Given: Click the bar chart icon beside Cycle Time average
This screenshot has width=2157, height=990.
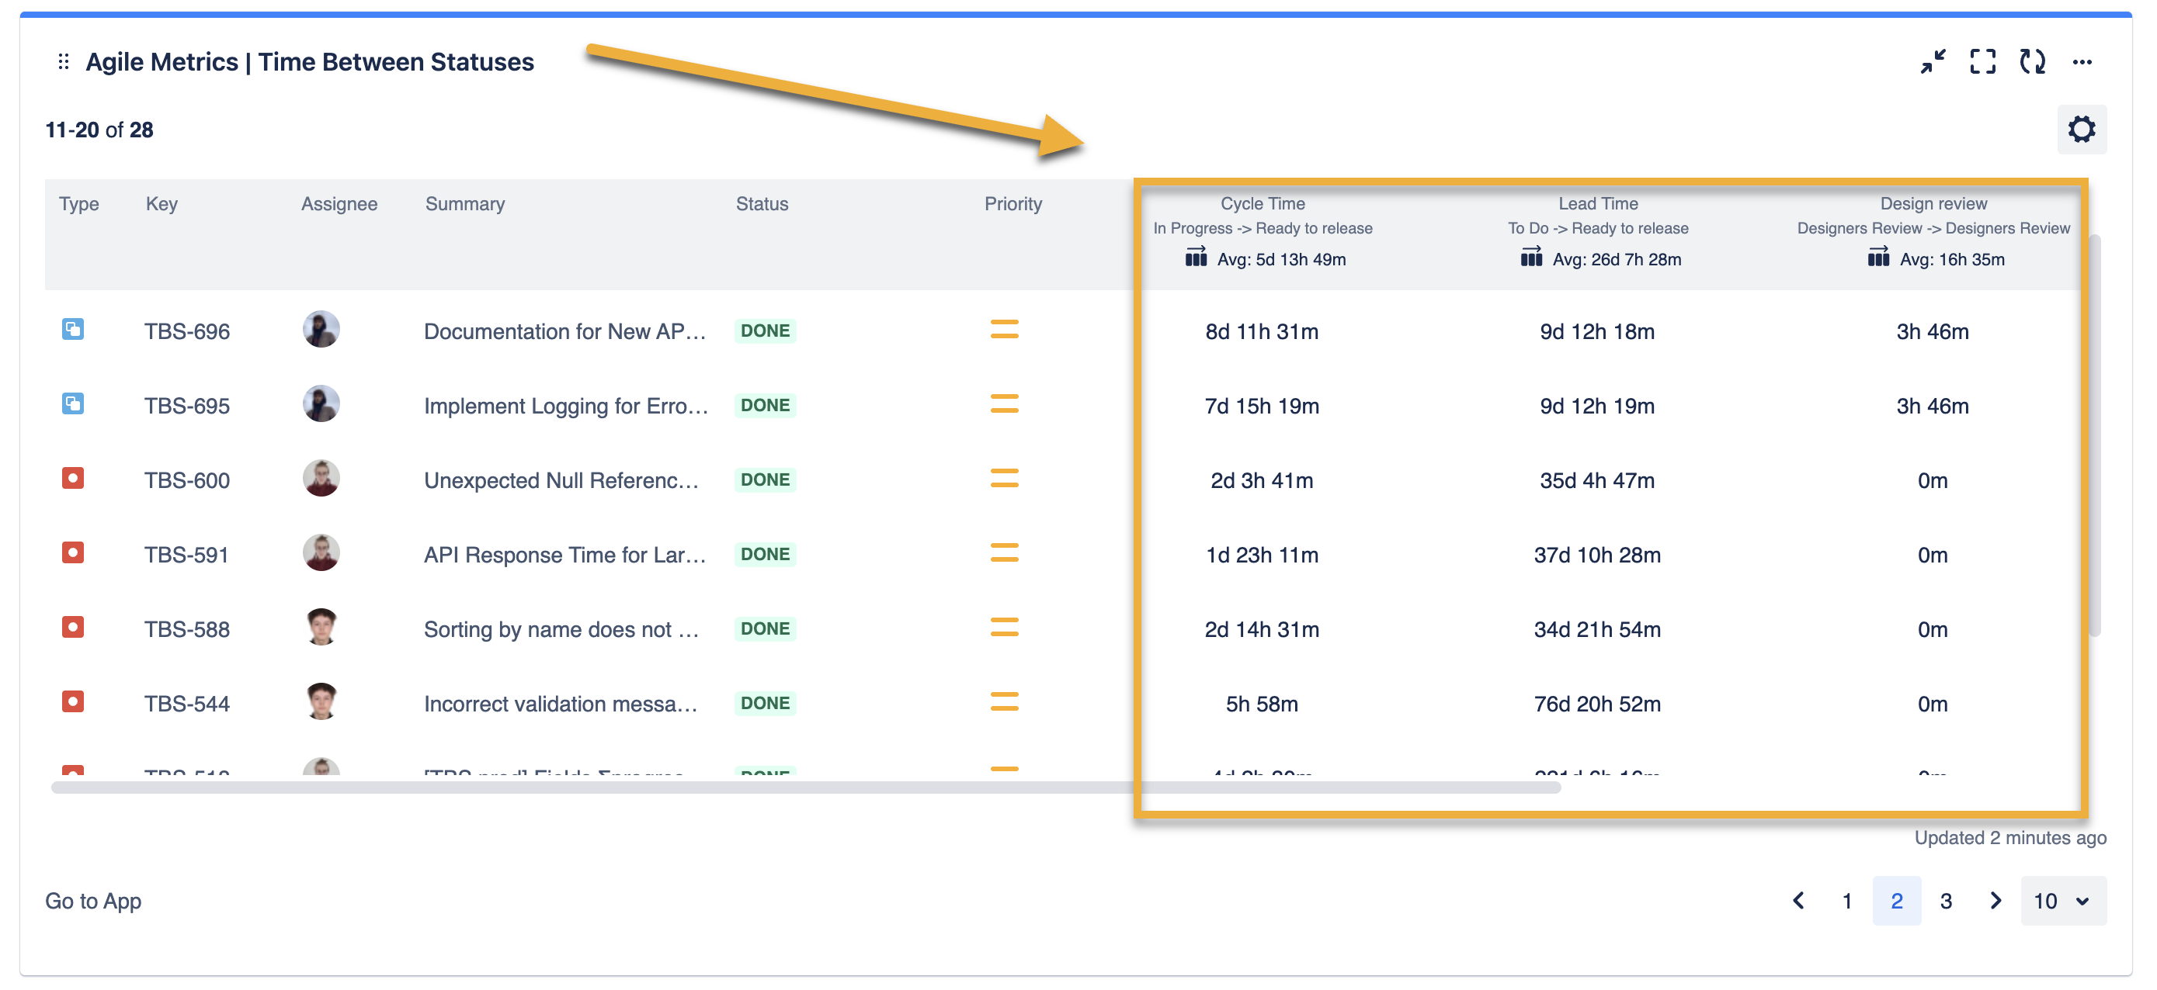Looking at the screenshot, I should tap(1197, 258).
